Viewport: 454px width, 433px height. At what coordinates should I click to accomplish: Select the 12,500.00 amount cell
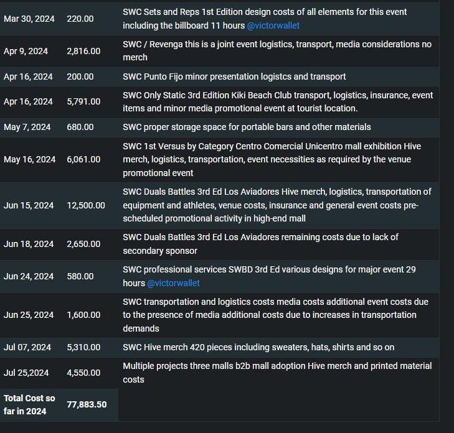(86, 205)
